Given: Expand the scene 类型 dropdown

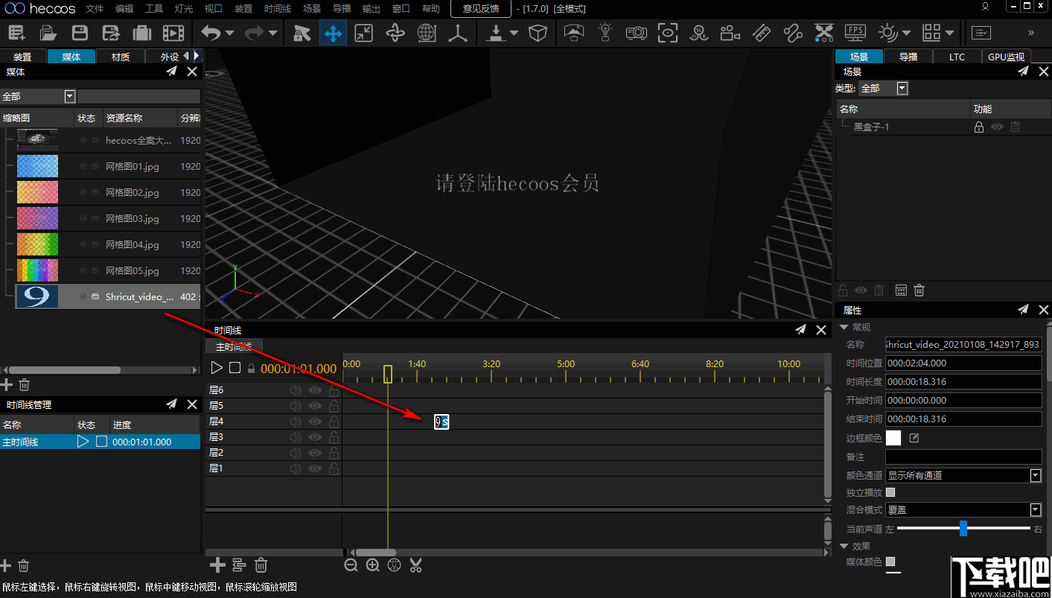Looking at the screenshot, I should [x=902, y=89].
